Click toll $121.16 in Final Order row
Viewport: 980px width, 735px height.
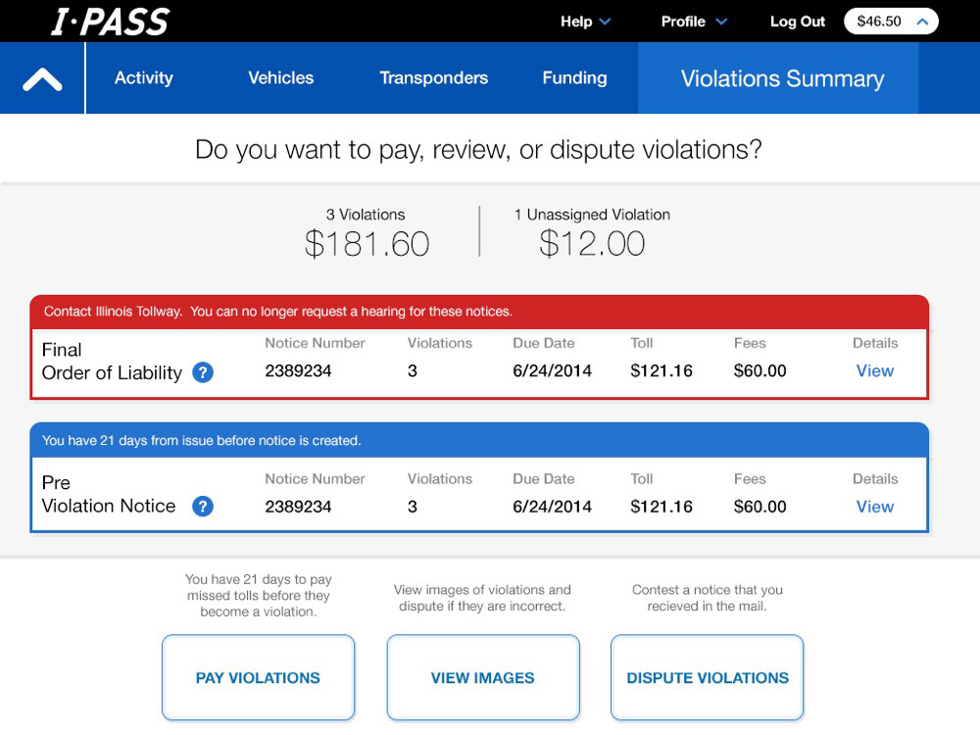(x=661, y=370)
